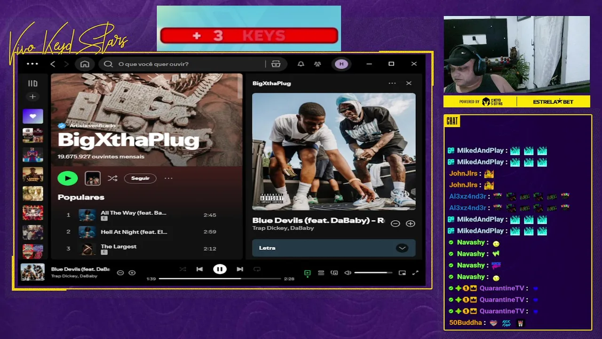Open the Blue Devils album cover art
The image size is (602, 339).
click(334, 152)
